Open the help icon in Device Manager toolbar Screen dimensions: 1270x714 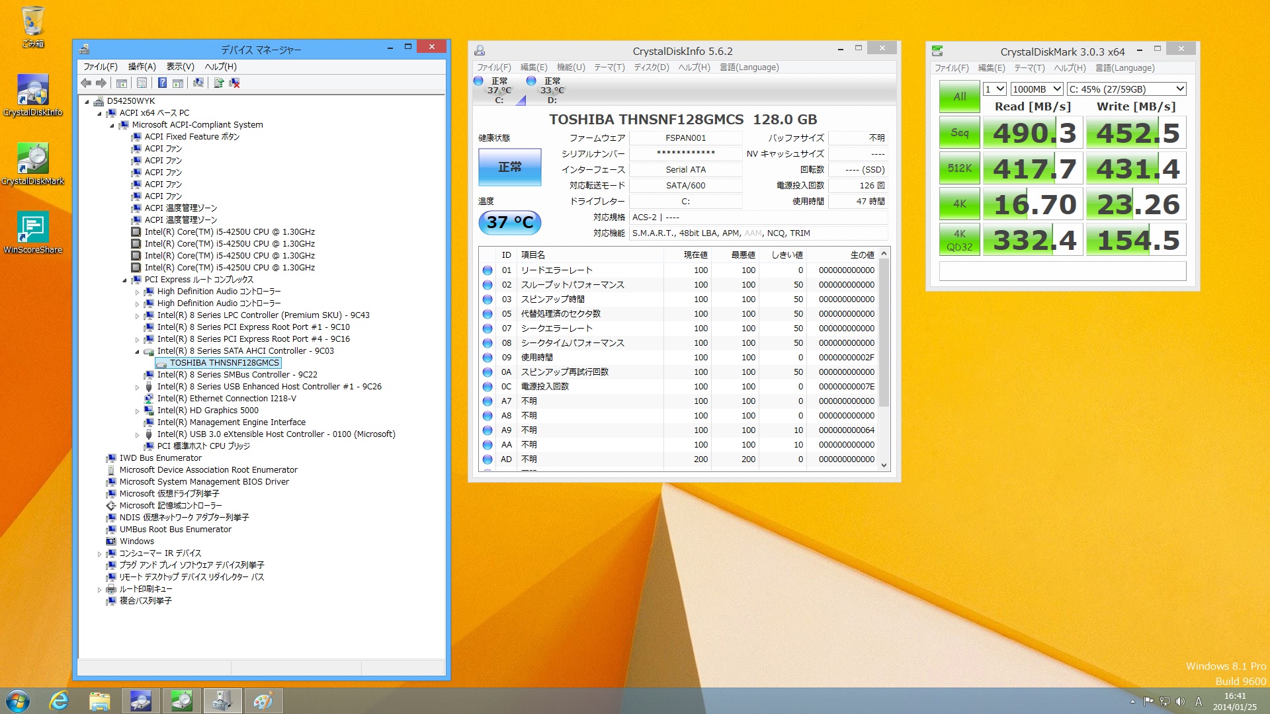coord(162,83)
